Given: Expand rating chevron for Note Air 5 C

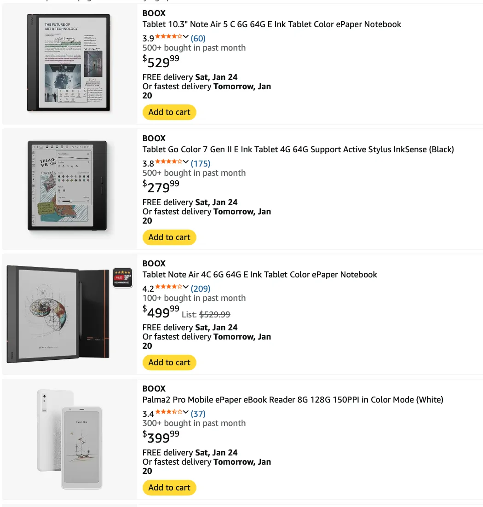Looking at the screenshot, I should click(x=186, y=37).
